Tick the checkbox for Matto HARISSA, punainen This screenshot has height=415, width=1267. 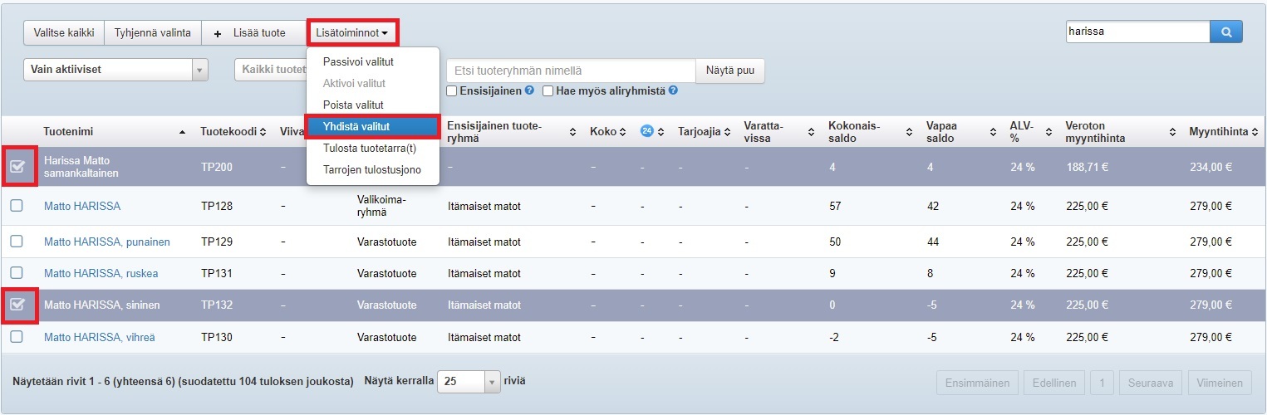[x=17, y=242]
